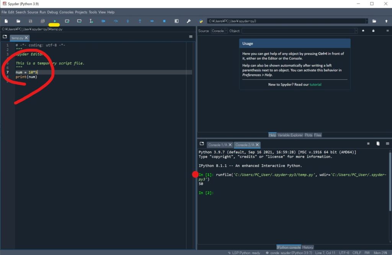Open Preferences wrench icon
392x255 pixels.
189,21
